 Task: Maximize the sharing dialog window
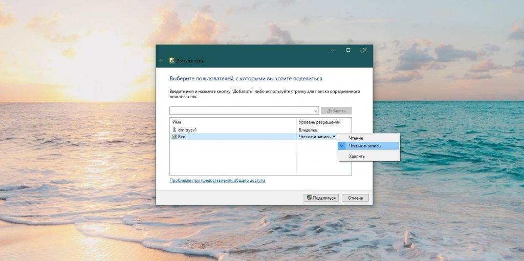(348, 50)
